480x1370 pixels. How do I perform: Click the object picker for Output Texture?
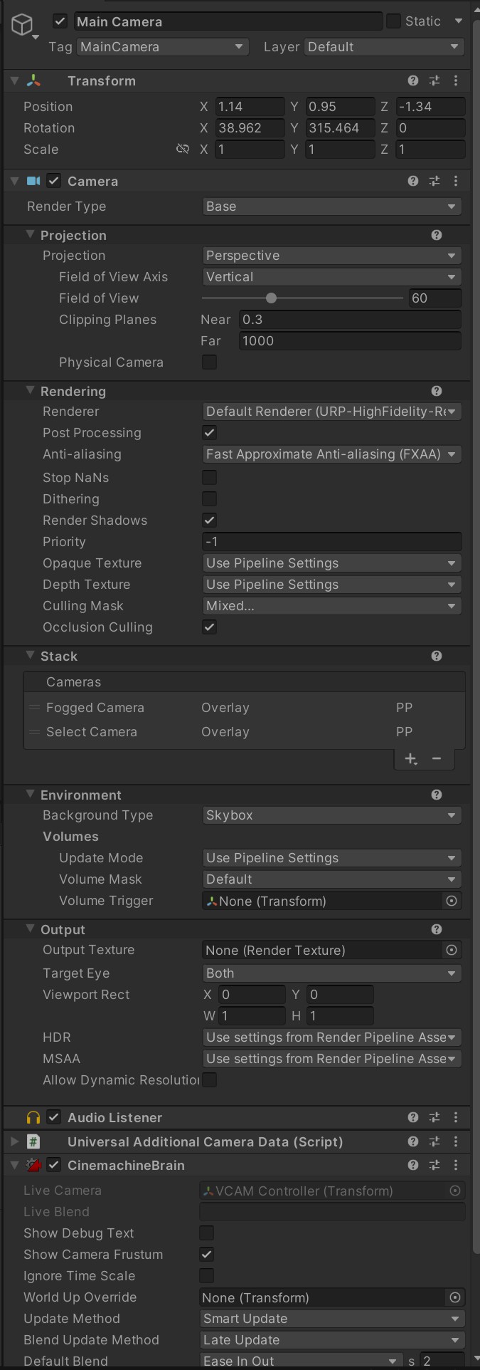pyautogui.click(x=451, y=950)
